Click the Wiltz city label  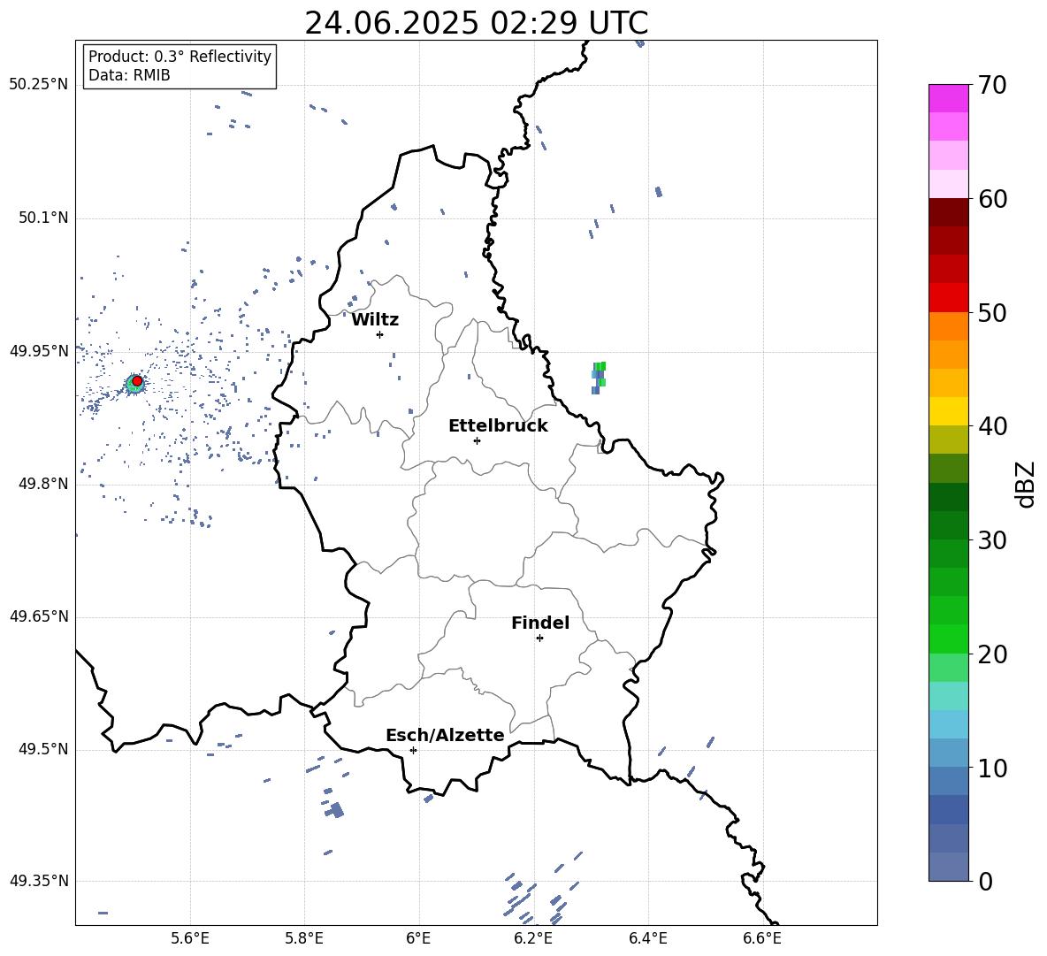pyautogui.click(x=375, y=320)
